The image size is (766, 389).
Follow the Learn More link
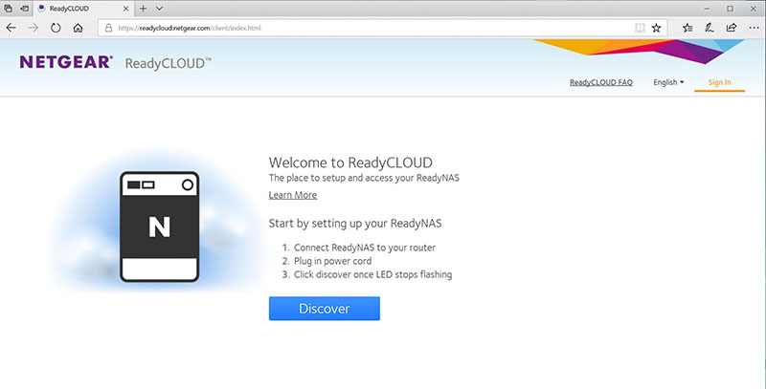[x=293, y=195]
